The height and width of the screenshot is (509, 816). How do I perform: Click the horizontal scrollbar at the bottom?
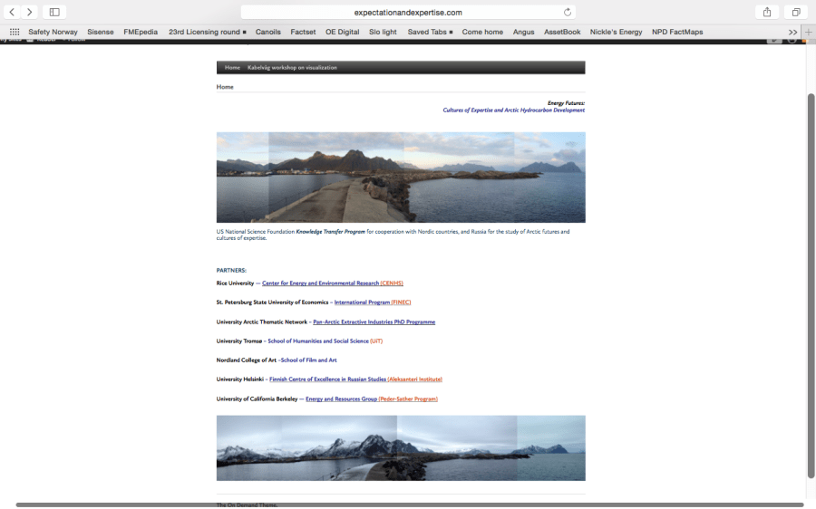pos(408,504)
